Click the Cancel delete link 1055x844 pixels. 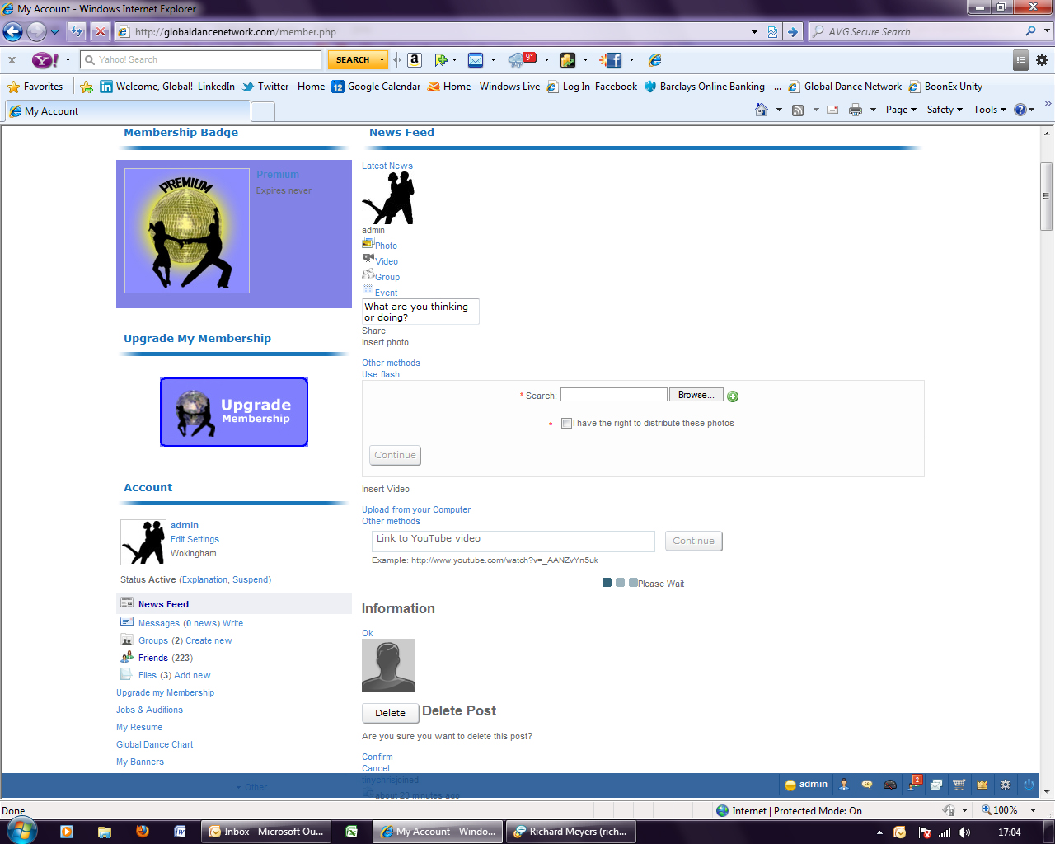[376, 769]
